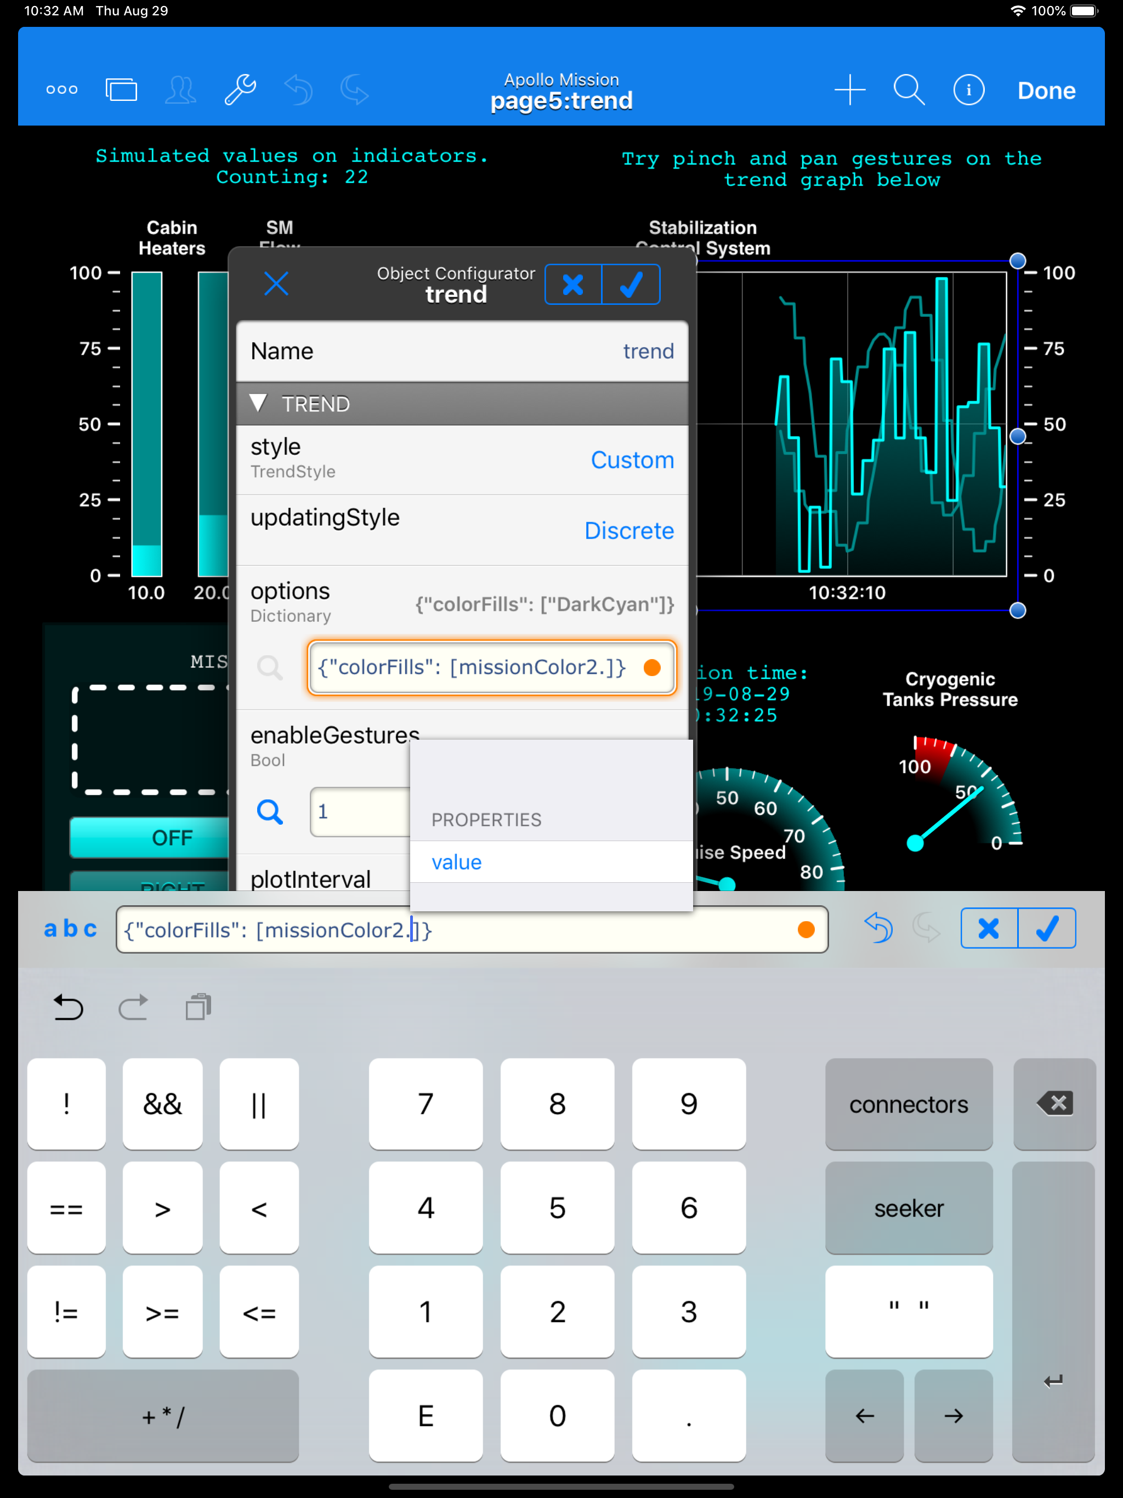
Task: Open the wrench tools icon
Action: [x=240, y=90]
